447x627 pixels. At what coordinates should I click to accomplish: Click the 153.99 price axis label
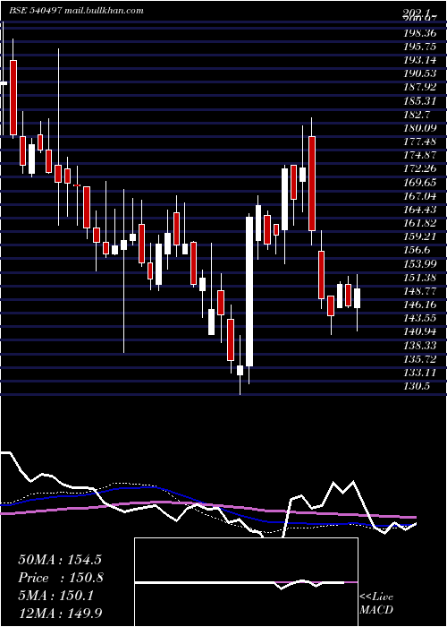point(419,263)
